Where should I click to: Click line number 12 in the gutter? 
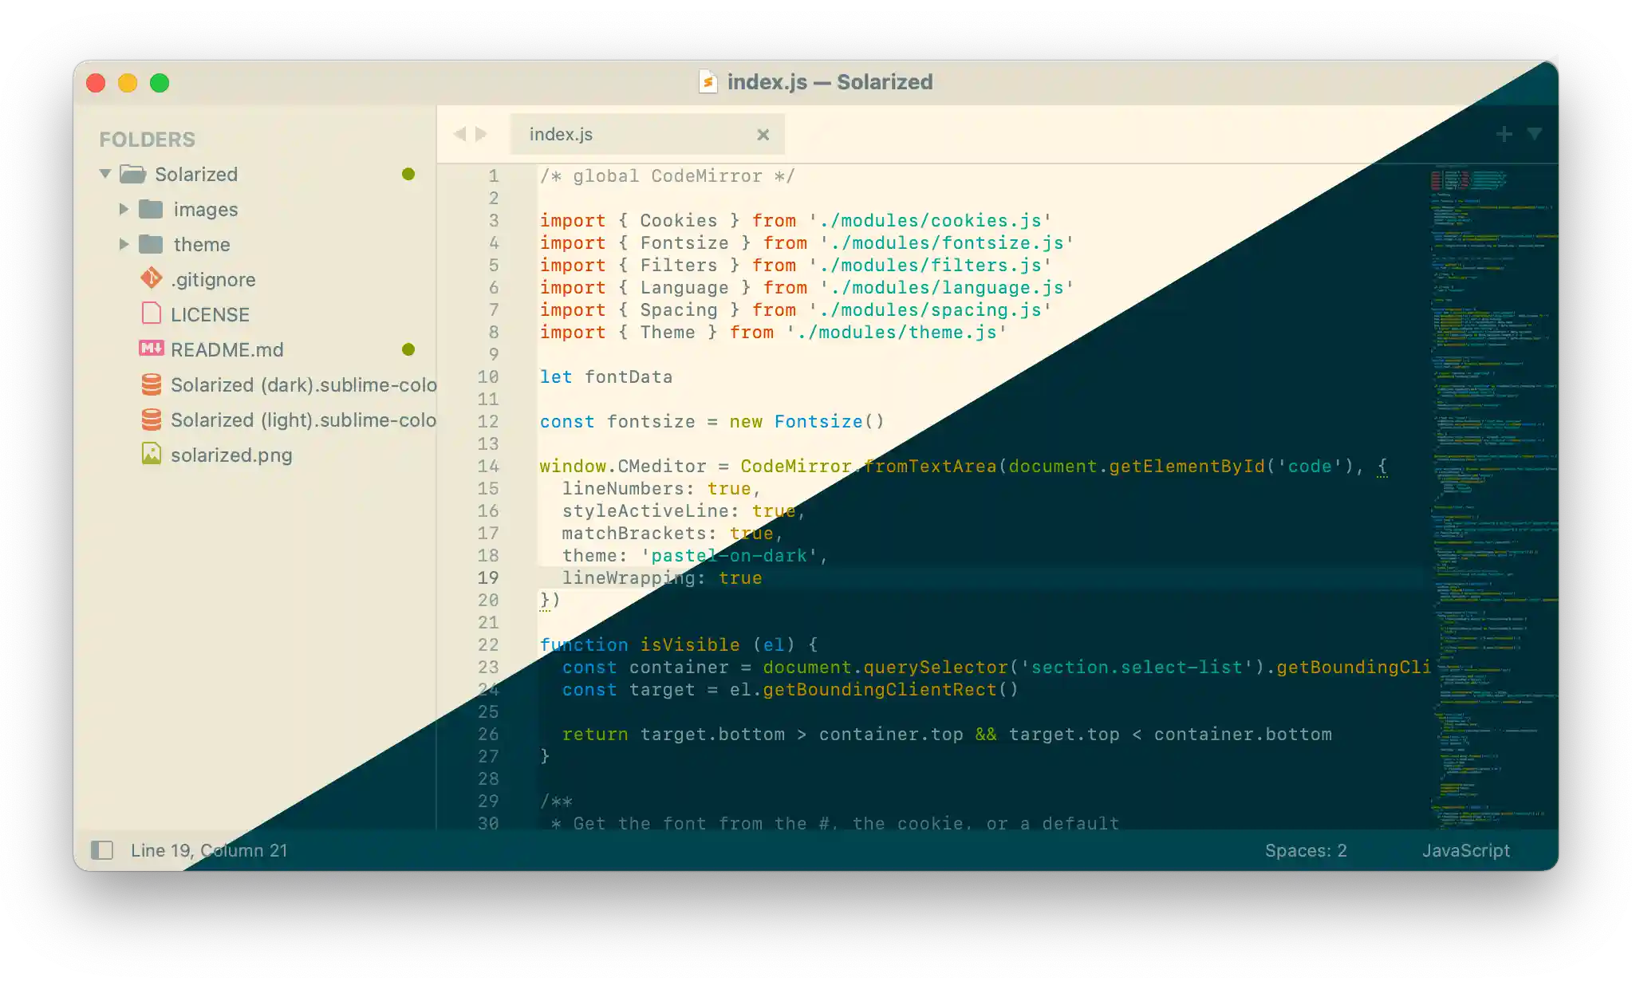pos(488,421)
